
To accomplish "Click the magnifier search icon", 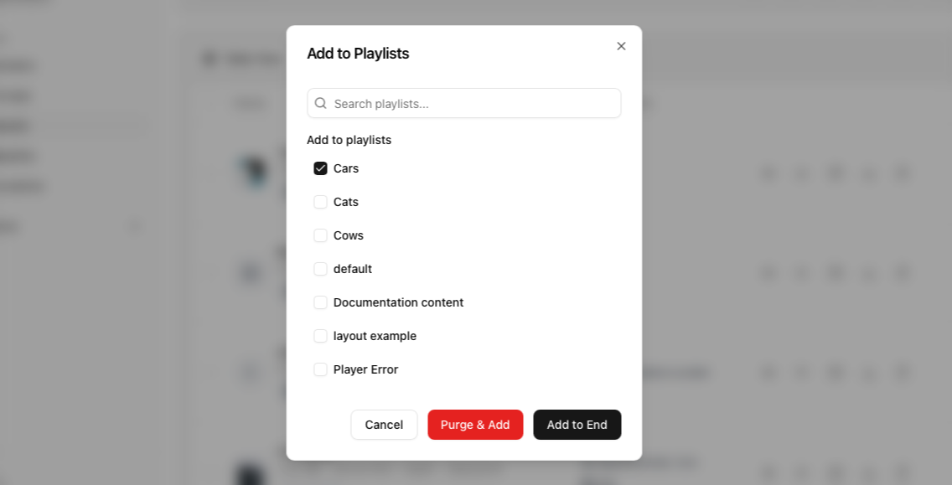I will [x=321, y=103].
